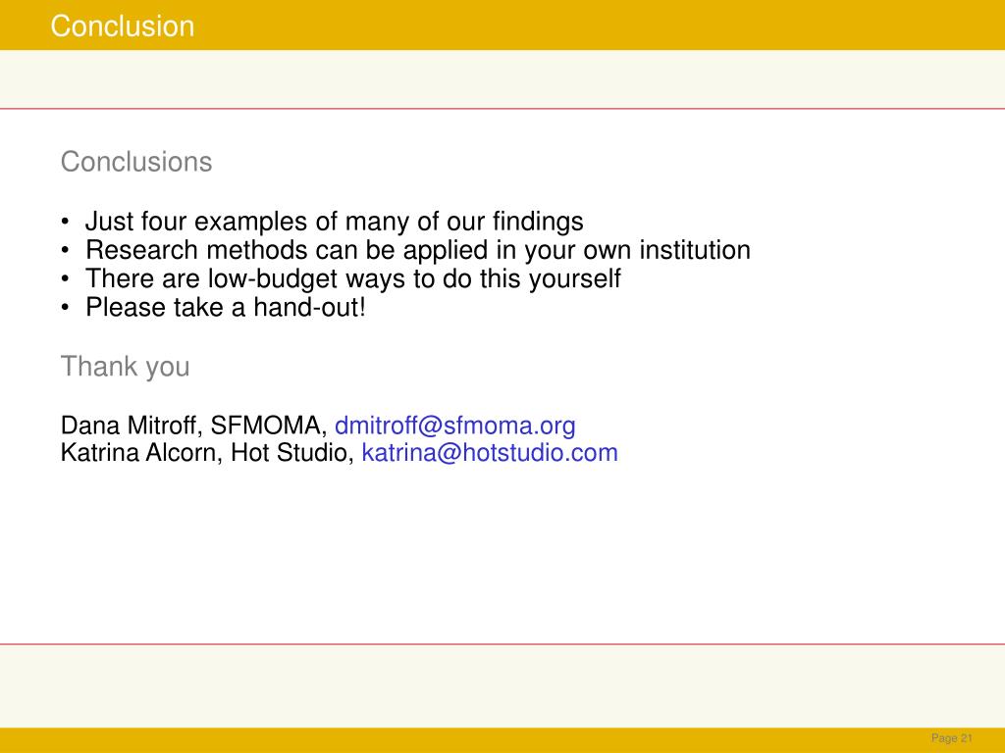Select the Conclusions heading text
The width and height of the screenshot is (1005, 753).
[x=135, y=162]
